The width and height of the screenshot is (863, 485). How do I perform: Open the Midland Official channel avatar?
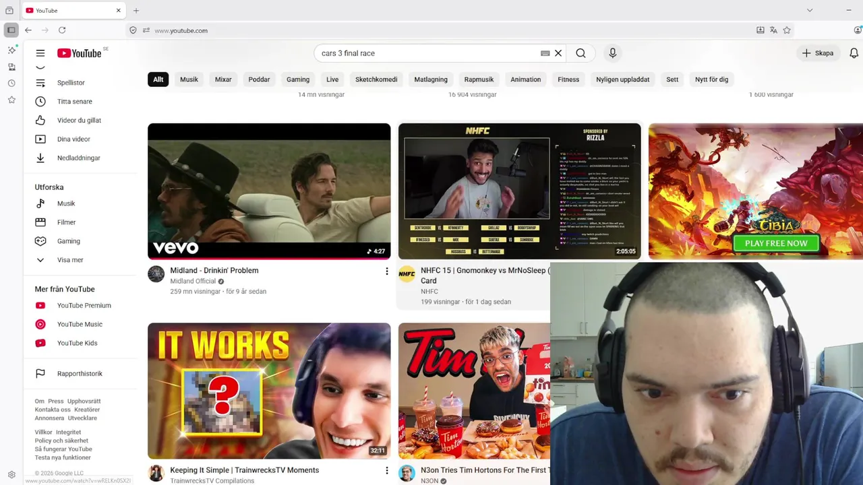(156, 273)
